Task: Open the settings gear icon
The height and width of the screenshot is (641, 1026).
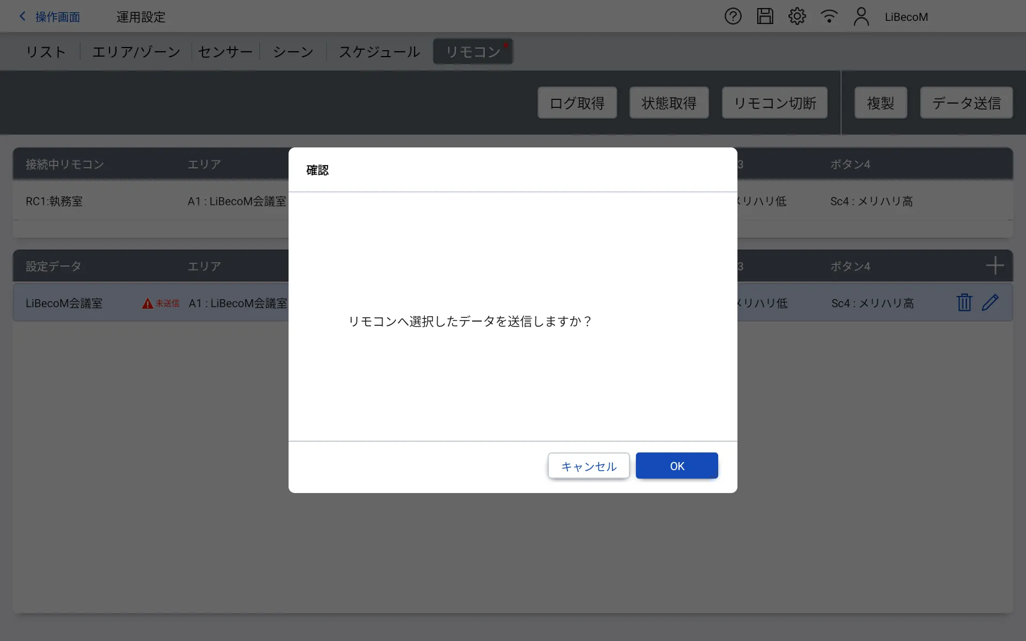Action: [x=797, y=17]
